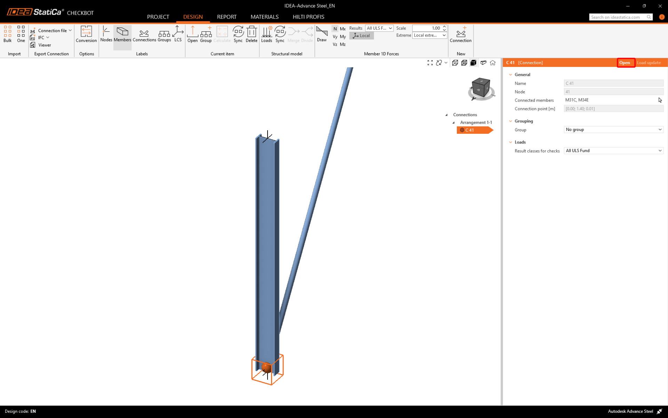668x418 pixels.
Task: Switch to the MATERIALS tab
Action: (264, 17)
